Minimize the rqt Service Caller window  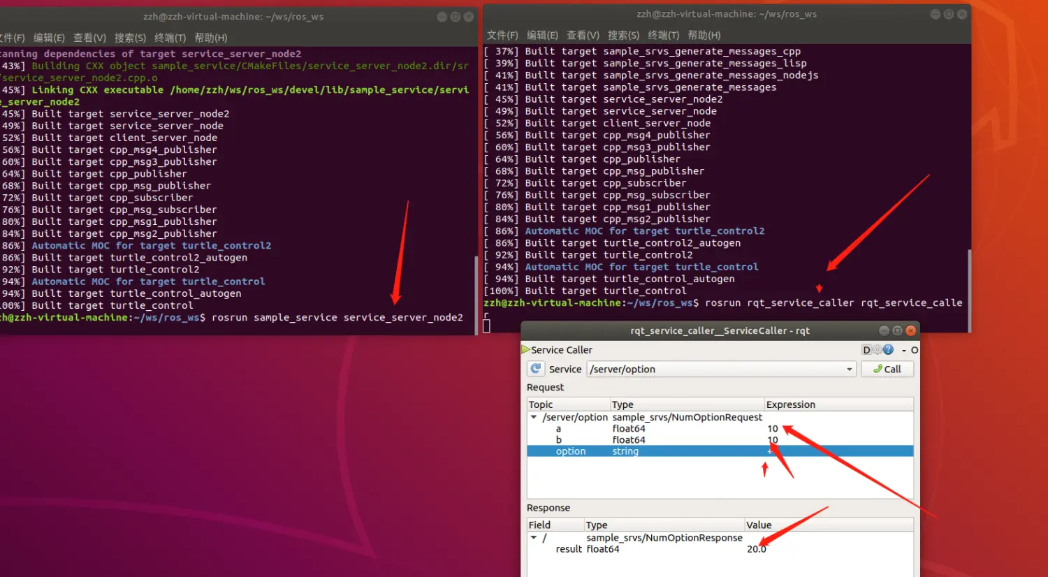coord(884,330)
